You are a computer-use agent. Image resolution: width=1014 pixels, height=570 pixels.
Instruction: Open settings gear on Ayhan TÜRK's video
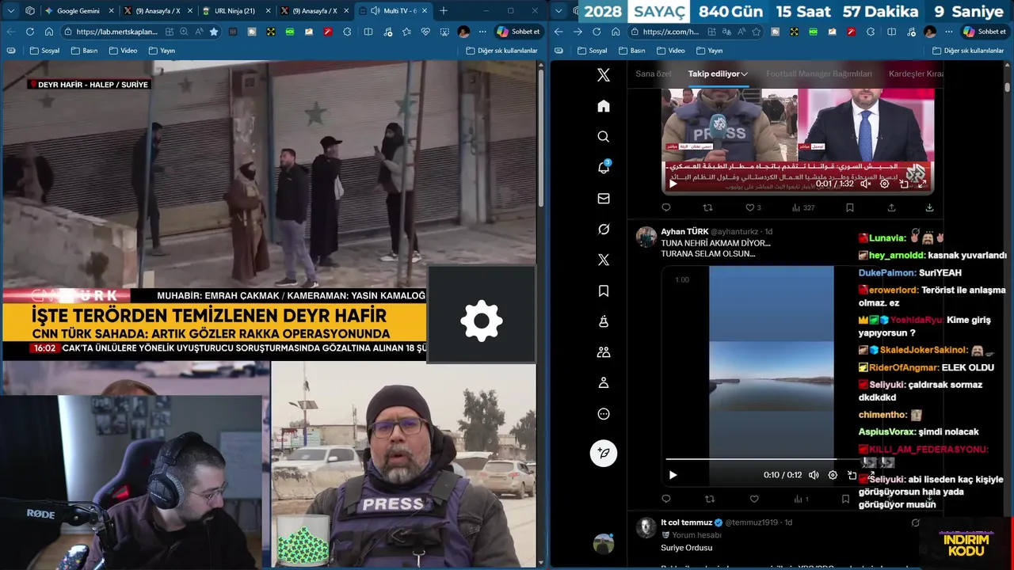(833, 475)
